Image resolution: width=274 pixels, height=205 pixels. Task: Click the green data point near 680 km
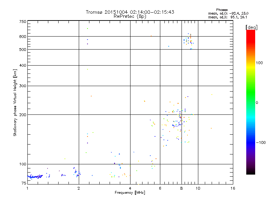coord(88,29)
